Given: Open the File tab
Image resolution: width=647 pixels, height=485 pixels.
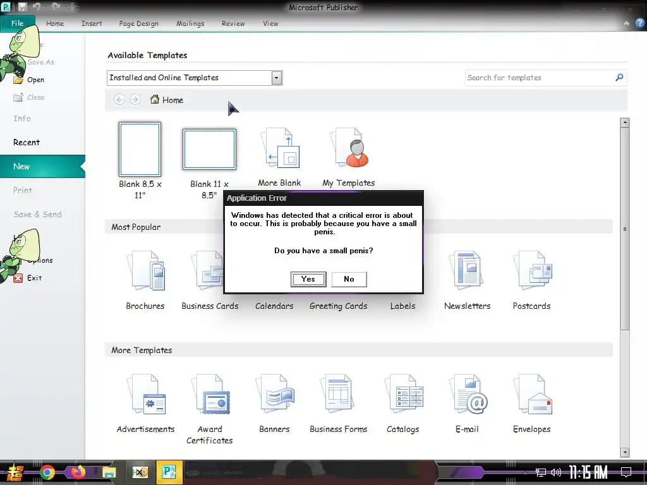Looking at the screenshot, I should point(17,23).
